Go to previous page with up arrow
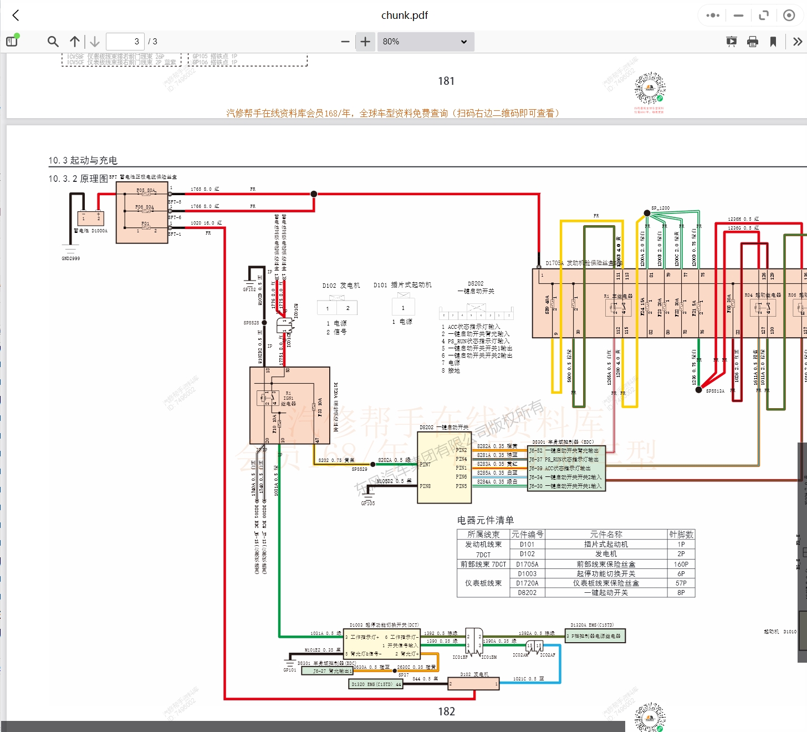Image resolution: width=807 pixels, height=732 pixels. pyautogui.click(x=75, y=42)
